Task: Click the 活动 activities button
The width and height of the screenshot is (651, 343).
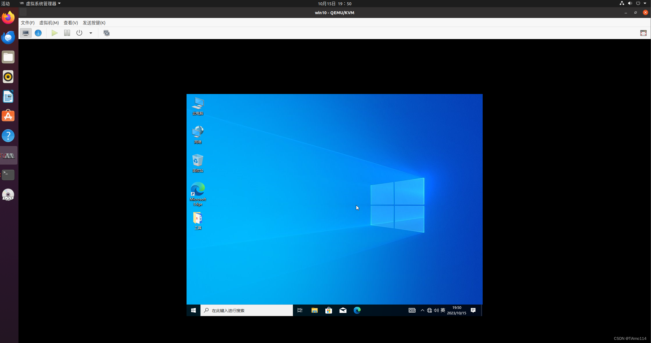Action: [x=5, y=3]
